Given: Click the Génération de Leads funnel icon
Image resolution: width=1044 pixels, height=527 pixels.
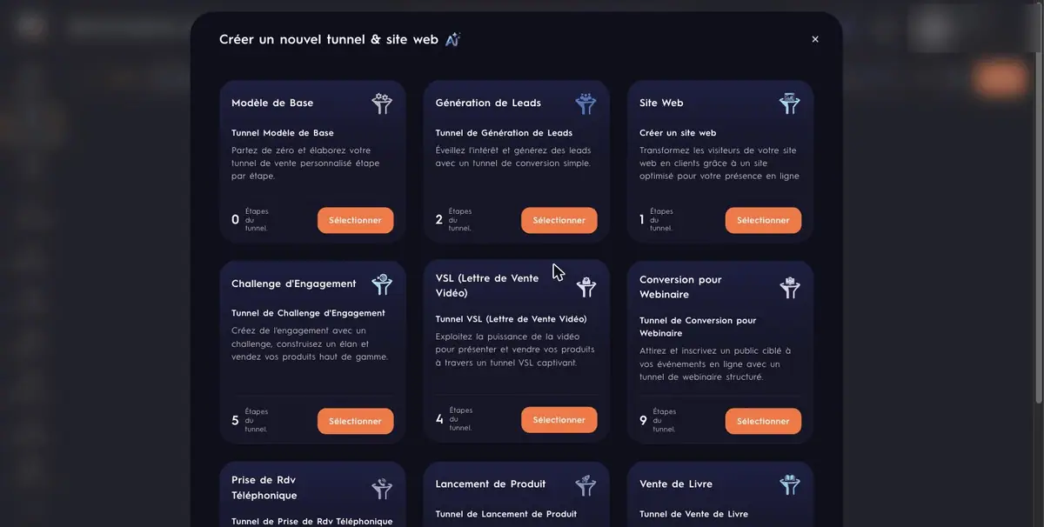Looking at the screenshot, I should click(x=586, y=103).
